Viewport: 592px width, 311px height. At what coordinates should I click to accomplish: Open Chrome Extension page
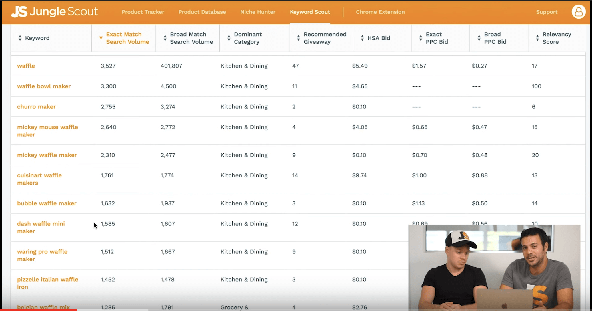pyautogui.click(x=380, y=12)
